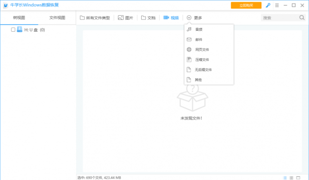
Task: Select the H: U 盘 (0) tree item
Action: 35,30
